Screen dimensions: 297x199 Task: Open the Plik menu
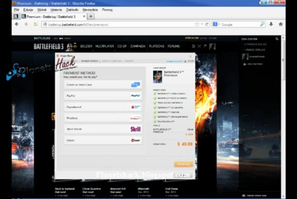(x=16, y=10)
